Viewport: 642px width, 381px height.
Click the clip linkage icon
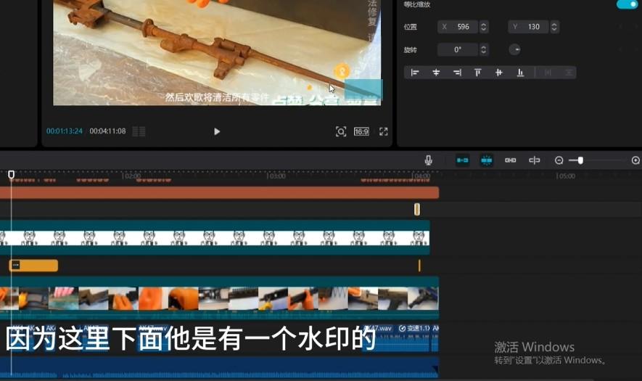tap(511, 160)
